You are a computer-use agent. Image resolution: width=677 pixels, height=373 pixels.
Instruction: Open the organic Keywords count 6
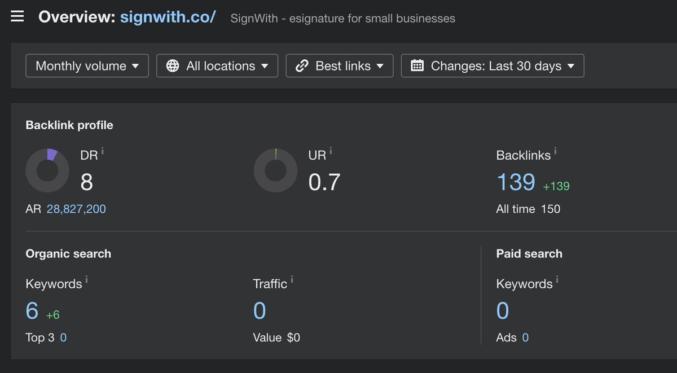tap(32, 310)
